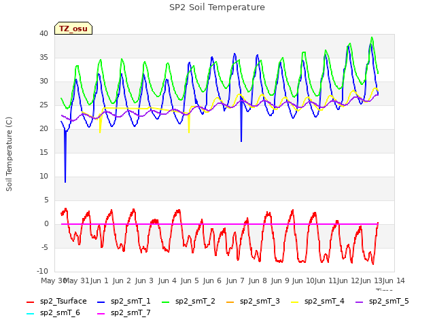435x326 pixels.
Task: Click the 40 y-axis tick label
Action: (x=43, y=33)
